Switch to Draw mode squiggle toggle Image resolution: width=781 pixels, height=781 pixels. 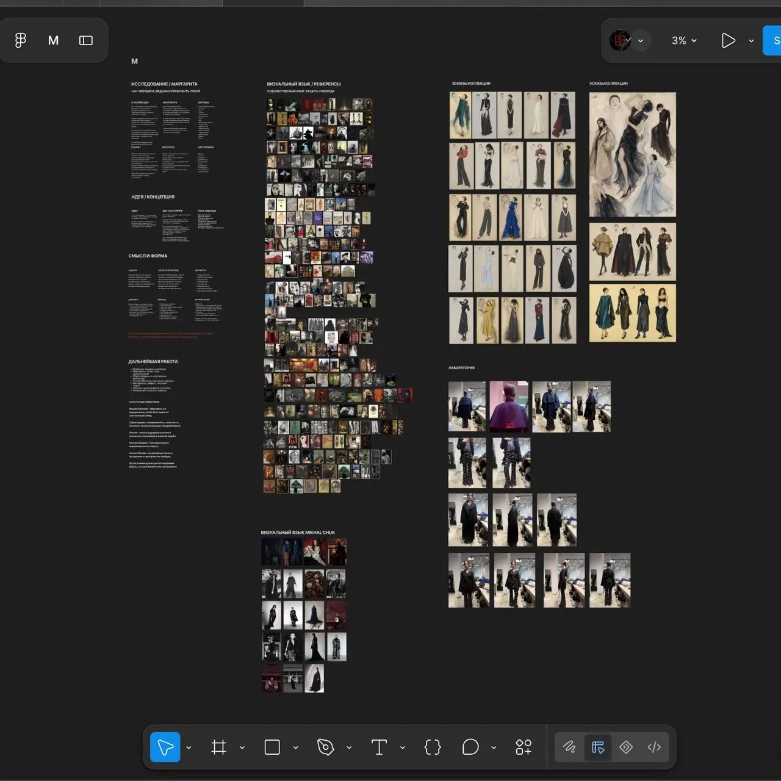[x=569, y=747]
